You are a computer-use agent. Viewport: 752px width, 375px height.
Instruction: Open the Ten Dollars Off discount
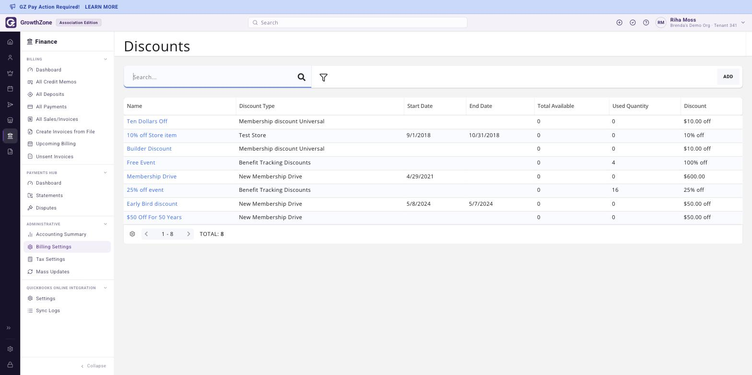tap(147, 122)
